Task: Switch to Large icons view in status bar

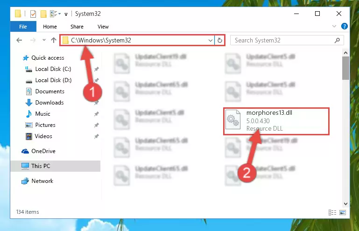Action: click(343, 212)
